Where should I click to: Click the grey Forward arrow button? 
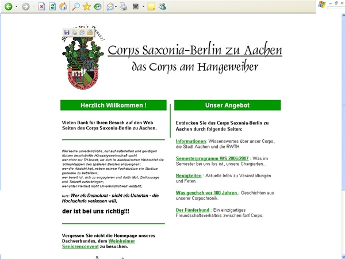pos(26,6)
